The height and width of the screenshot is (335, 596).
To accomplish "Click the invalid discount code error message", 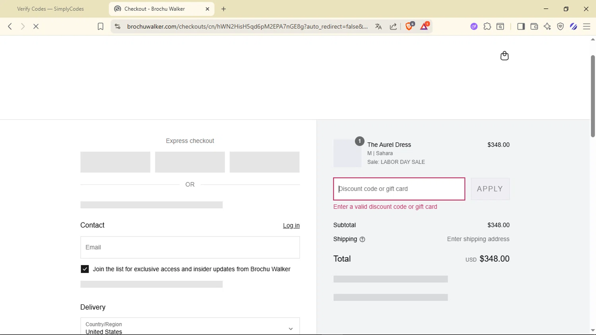I will tap(385, 207).
